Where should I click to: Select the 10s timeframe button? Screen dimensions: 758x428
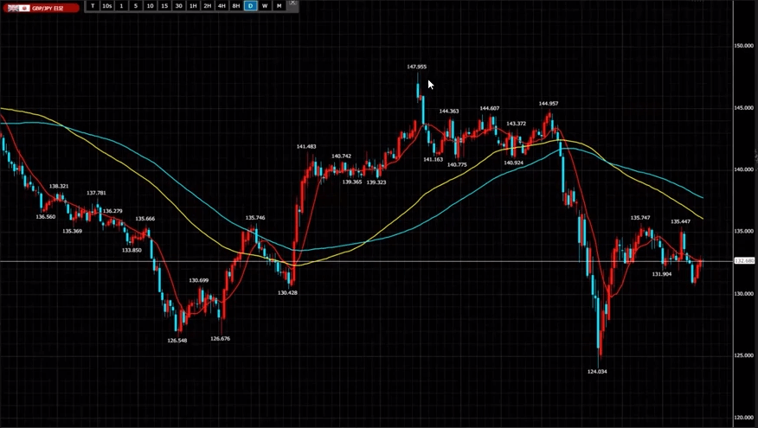(x=107, y=6)
